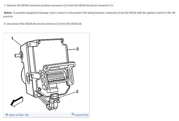Click the black direction arrow in the diagram

pos(17,102)
